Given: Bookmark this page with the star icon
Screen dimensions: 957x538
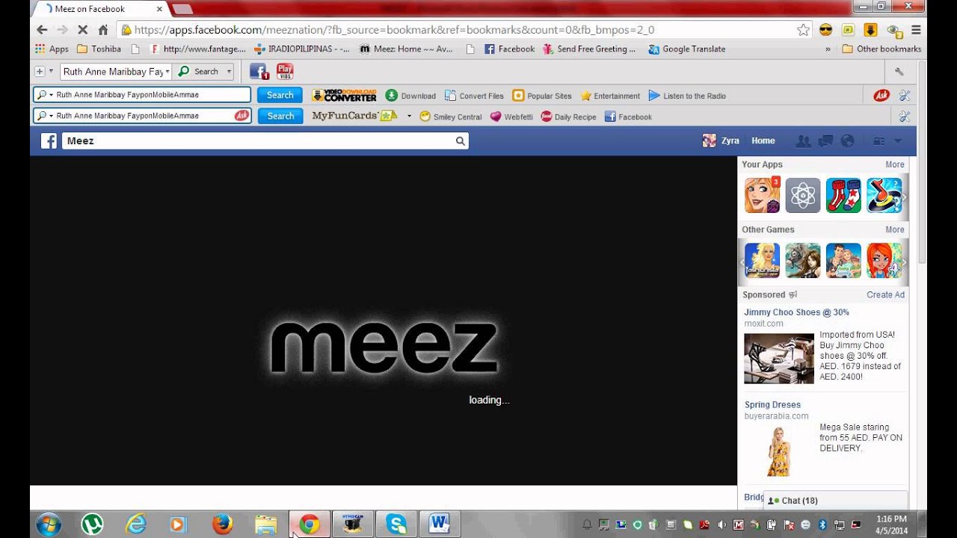Looking at the screenshot, I should click(803, 30).
